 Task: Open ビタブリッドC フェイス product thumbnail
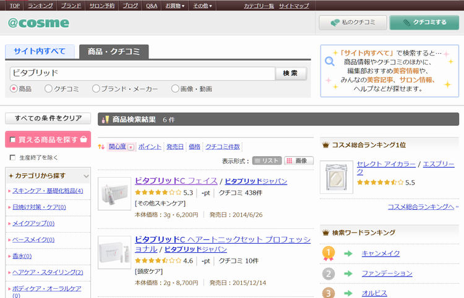pyautogui.click(x=114, y=194)
